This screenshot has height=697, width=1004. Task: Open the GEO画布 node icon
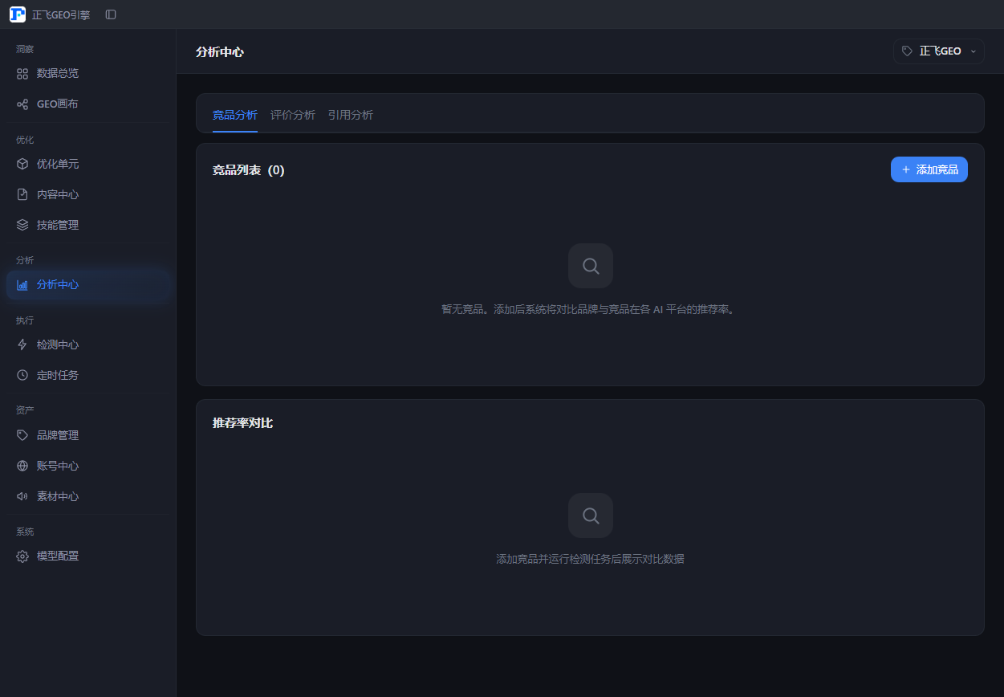pyautogui.click(x=22, y=104)
